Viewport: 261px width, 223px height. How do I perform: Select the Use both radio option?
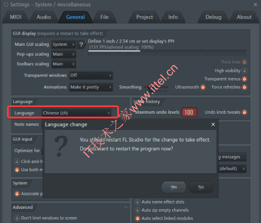click(17, 170)
